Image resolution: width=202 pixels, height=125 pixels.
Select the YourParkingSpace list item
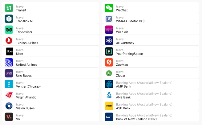[x=151, y=52]
